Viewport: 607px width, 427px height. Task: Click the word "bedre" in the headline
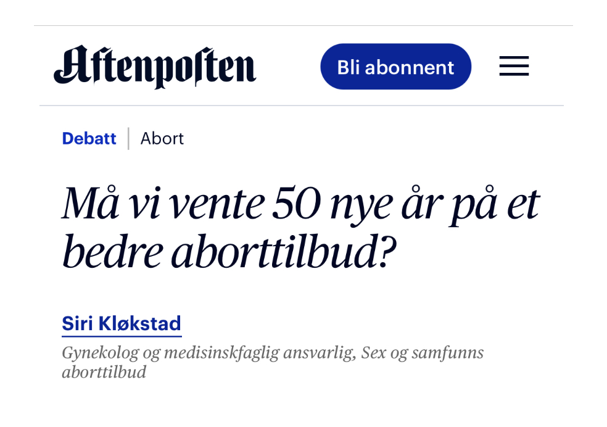(111, 253)
